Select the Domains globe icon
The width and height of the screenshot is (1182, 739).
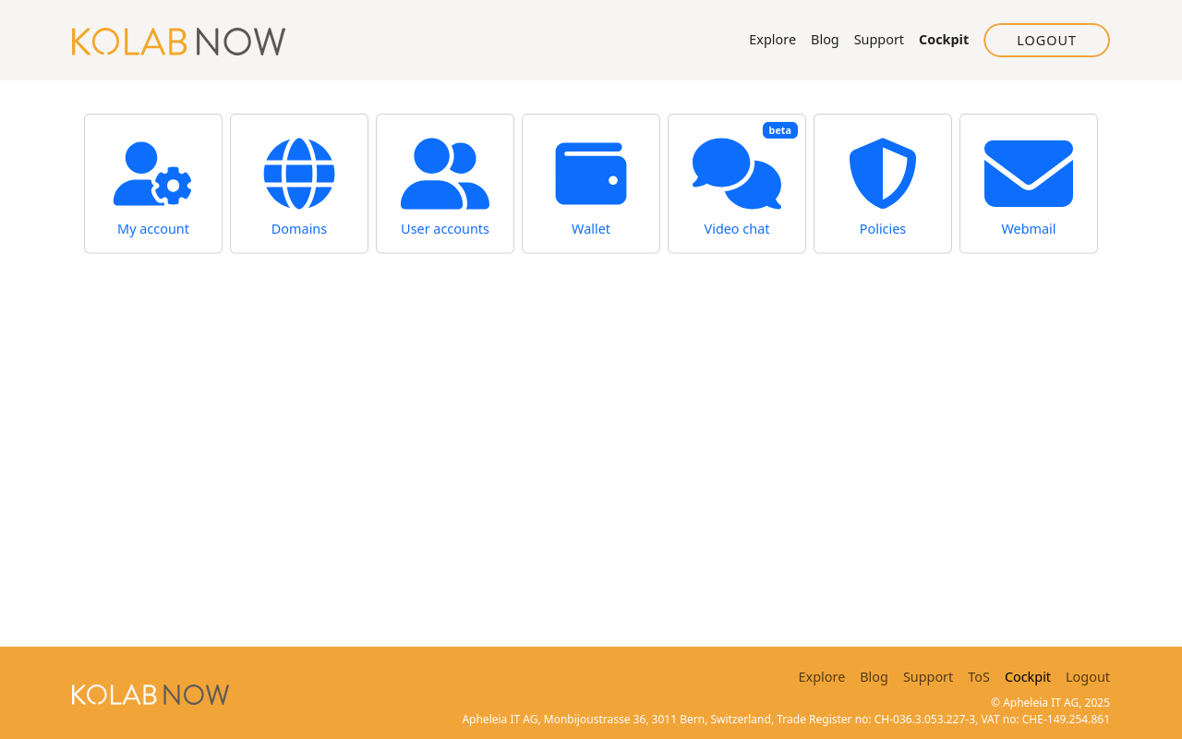pyautogui.click(x=298, y=174)
